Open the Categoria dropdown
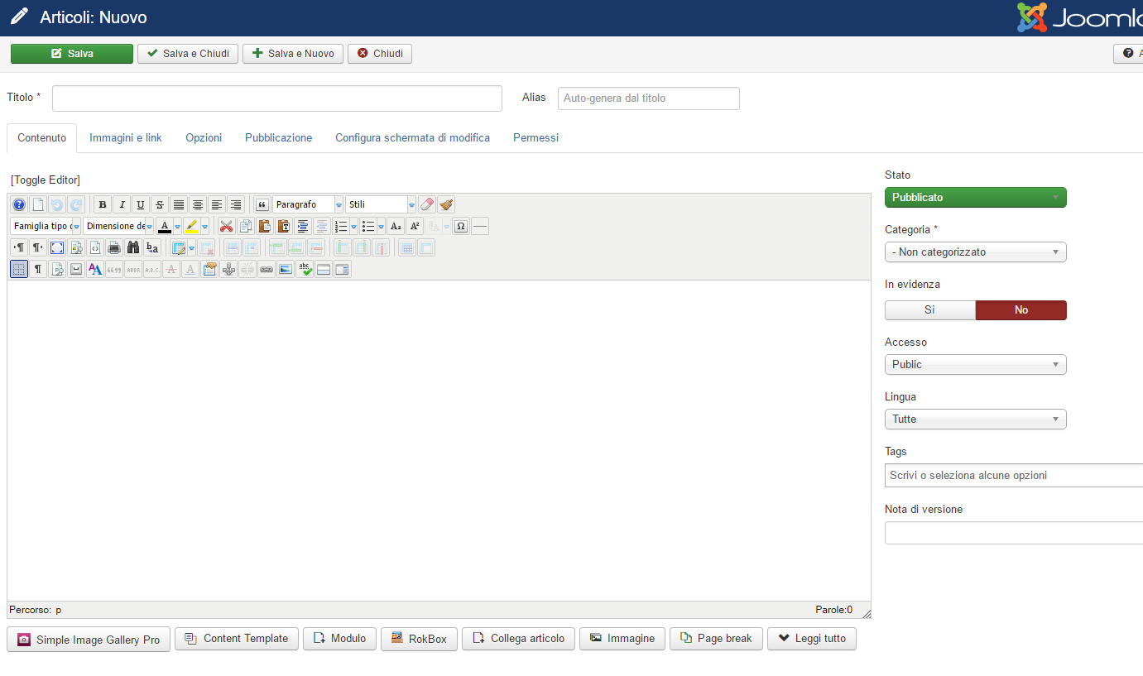1143x676 pixels. 975,252
